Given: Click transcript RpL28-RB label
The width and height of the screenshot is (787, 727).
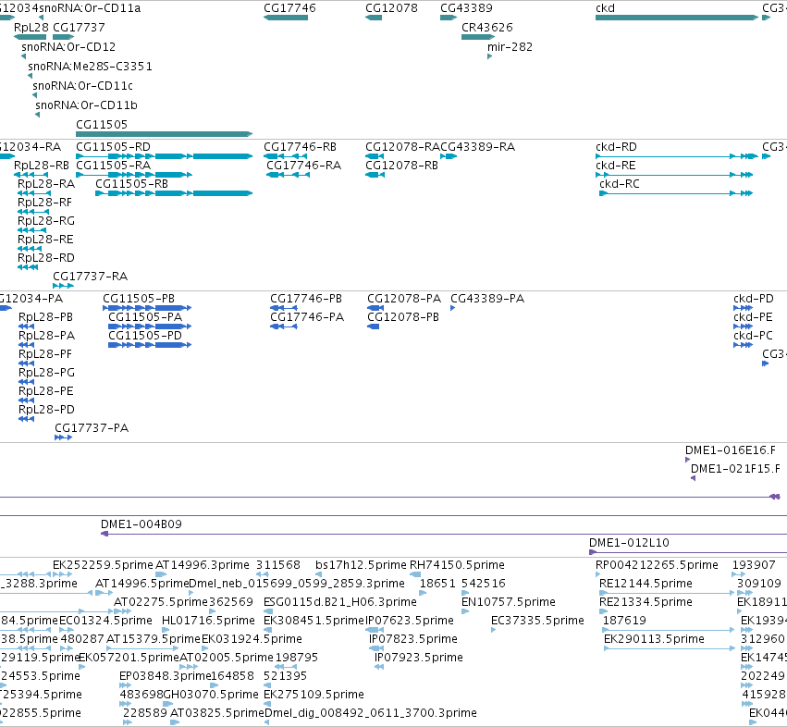Looking at the screenshot, I should click(x=42, y=166).
